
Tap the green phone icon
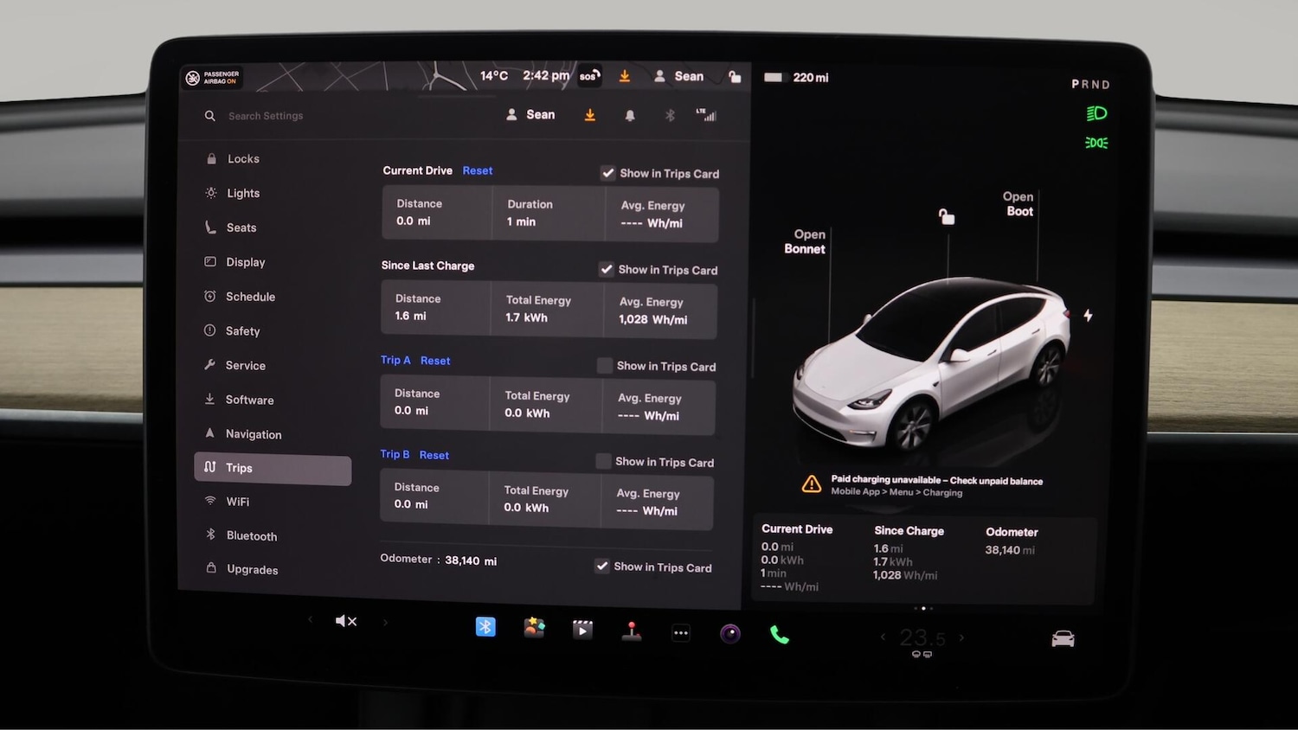point(780,635)
